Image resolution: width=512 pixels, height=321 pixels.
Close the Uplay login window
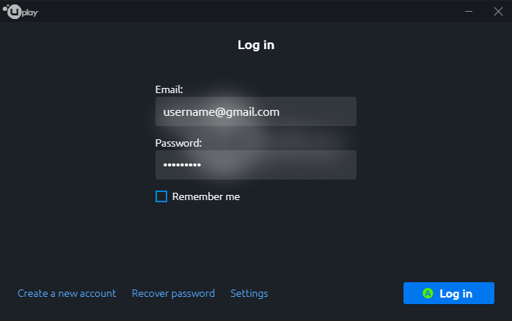[498, 12]
